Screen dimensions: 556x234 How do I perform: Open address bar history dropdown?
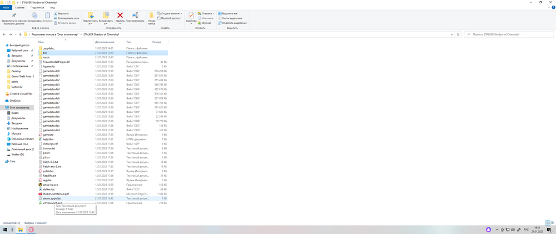click(451, 34)
